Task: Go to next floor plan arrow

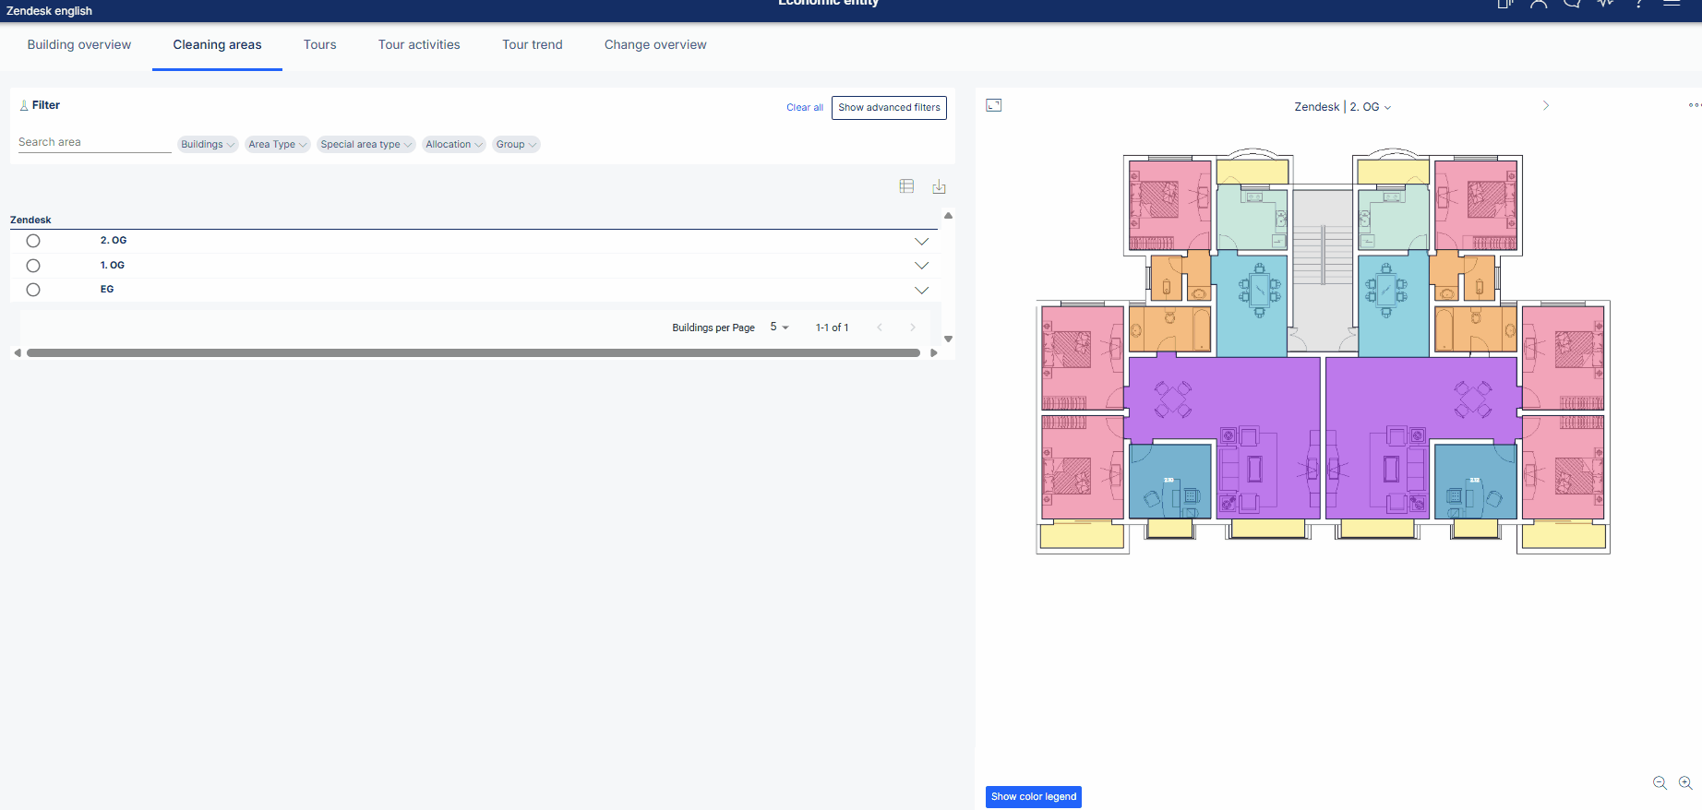Action: pyautogui.click(x=1546, y=105)
